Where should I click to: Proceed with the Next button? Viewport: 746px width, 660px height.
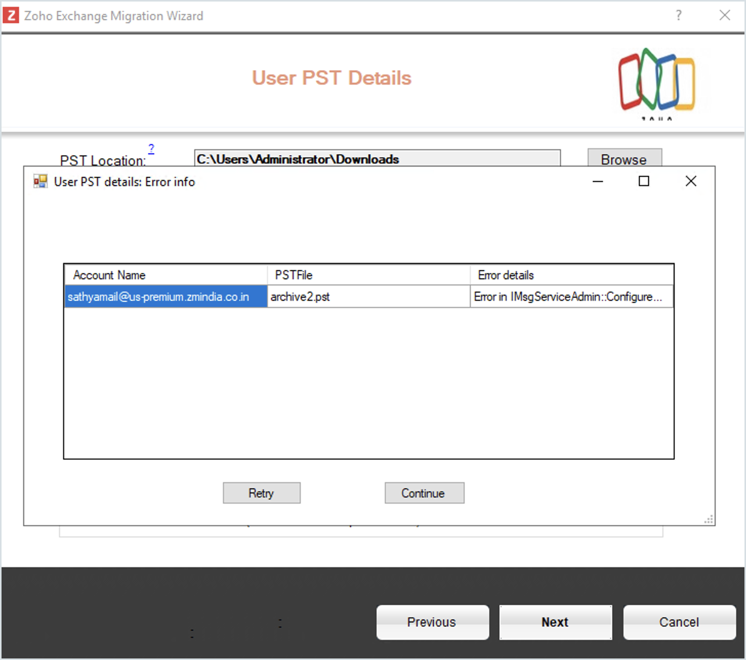click(x=556, y=622)
